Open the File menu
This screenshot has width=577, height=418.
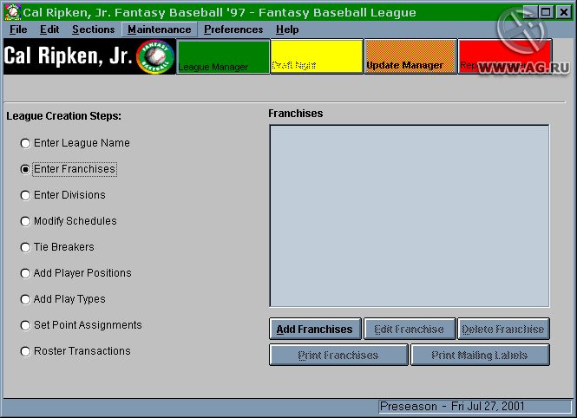click(18, 29)
